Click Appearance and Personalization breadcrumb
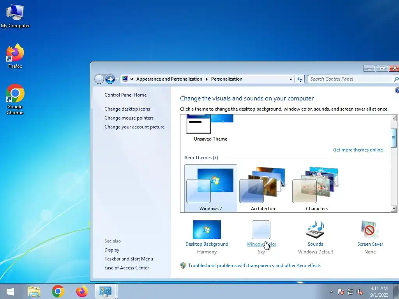 169,79
